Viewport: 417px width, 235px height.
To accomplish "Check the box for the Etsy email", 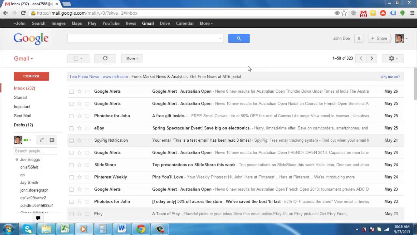I will (71, 214).
